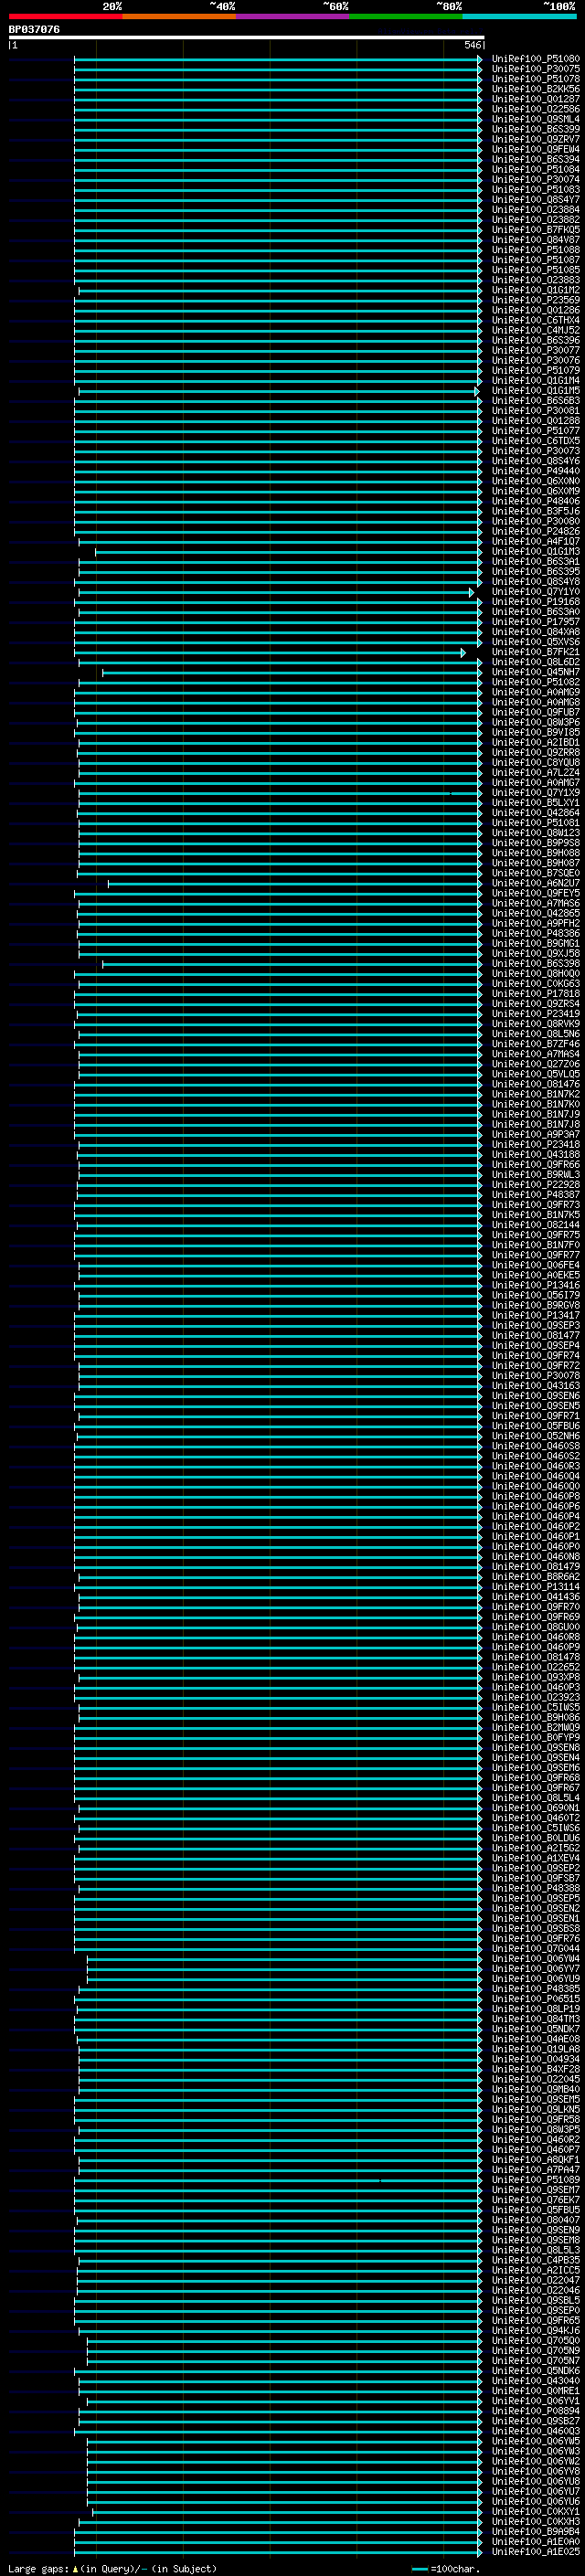This screenshot has height=2576, width=585.
Task: Click the purple ~60% identity color segment
Action: pos(293,16)
